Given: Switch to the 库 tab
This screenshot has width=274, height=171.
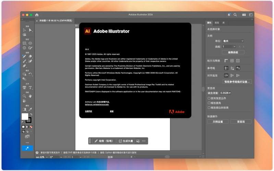Looking at the screenshot, I should coord(224,23).
